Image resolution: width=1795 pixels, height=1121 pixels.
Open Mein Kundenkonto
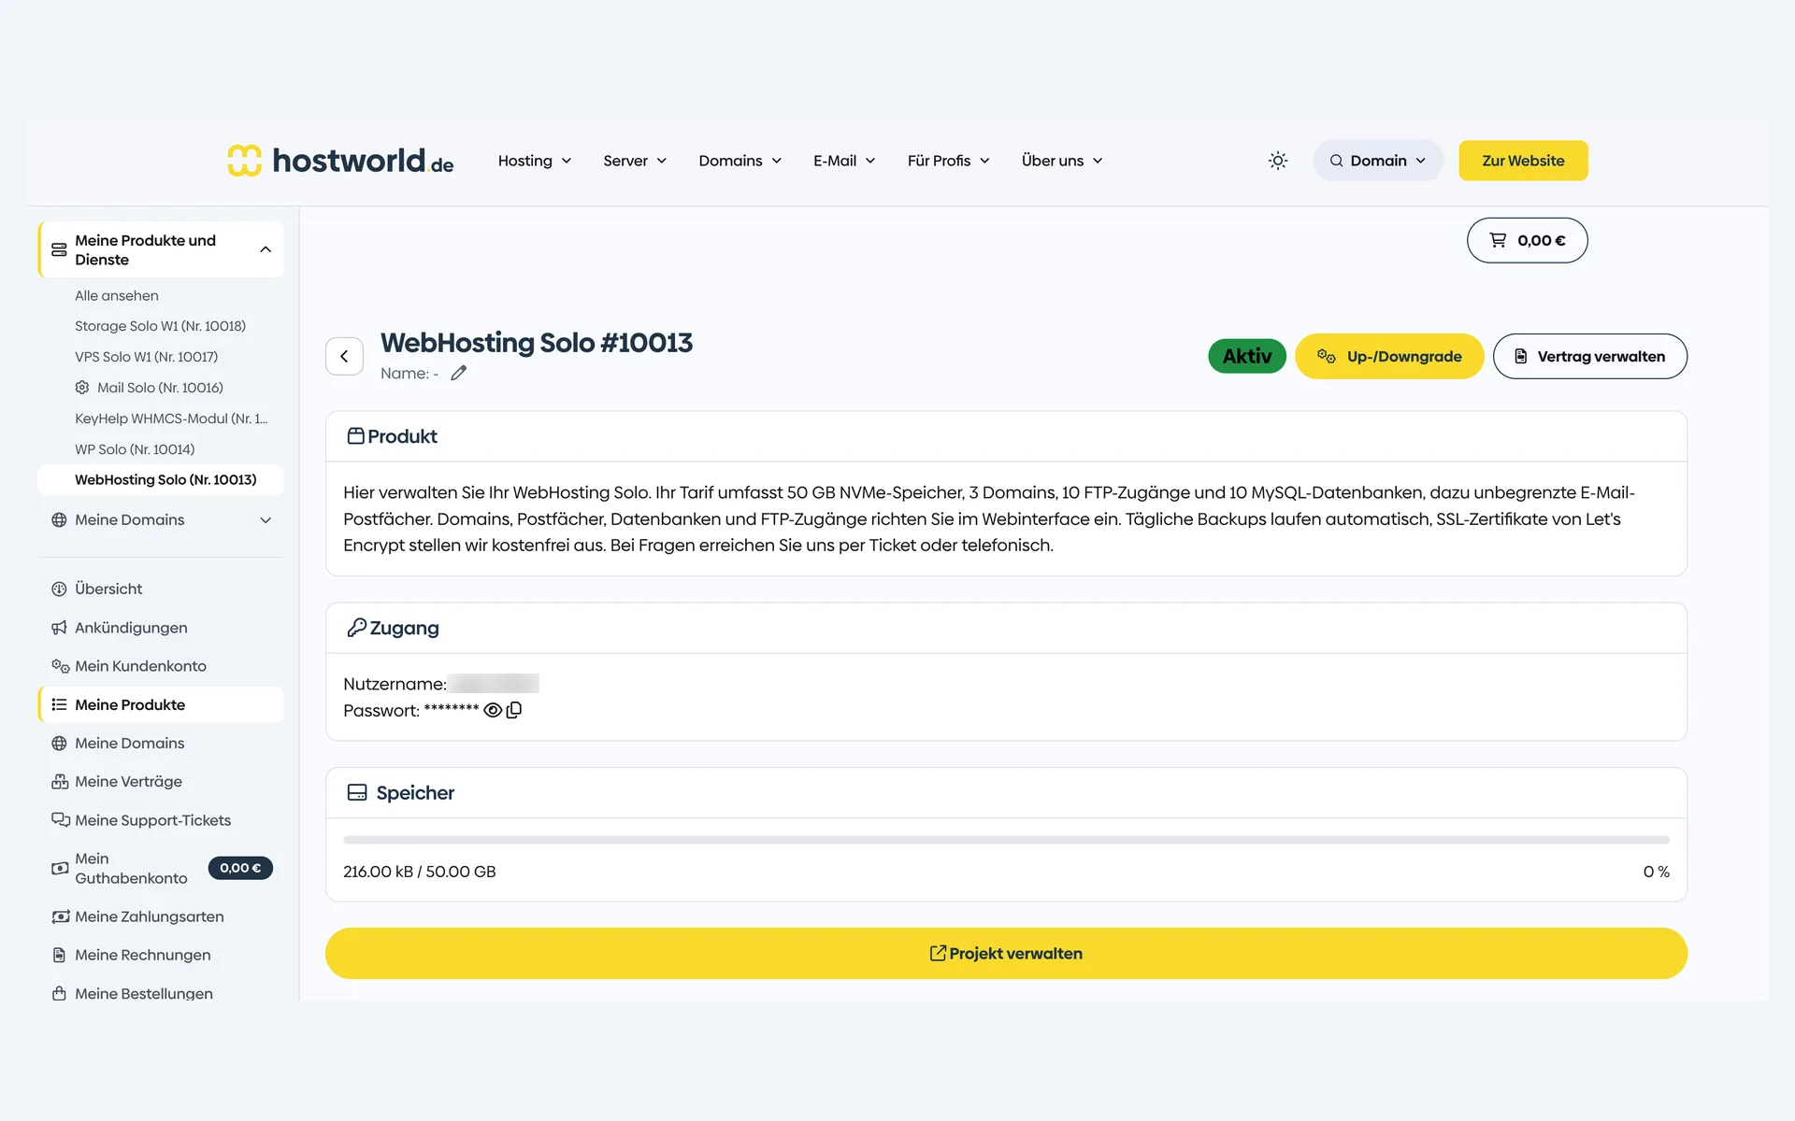tap(140, 666)
